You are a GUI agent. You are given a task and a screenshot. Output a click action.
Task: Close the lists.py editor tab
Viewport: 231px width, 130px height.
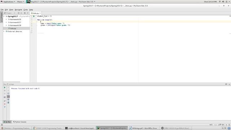[x=40, y=13]
